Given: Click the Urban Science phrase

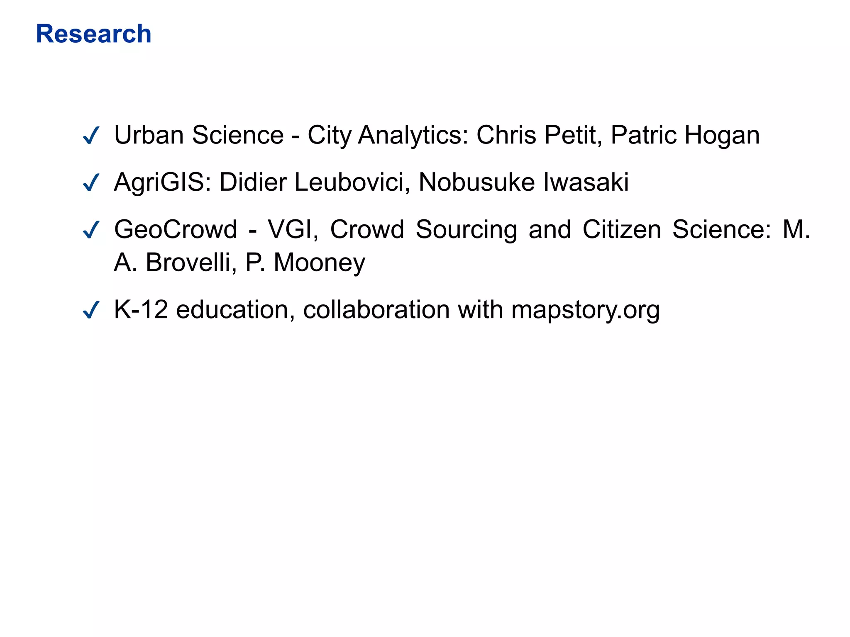Looking at the screenshot, I should pyautogui.click(x=199, y=135).
